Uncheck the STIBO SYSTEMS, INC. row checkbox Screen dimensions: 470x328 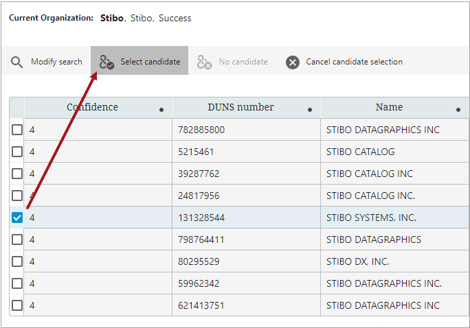(x=17, y=218)
